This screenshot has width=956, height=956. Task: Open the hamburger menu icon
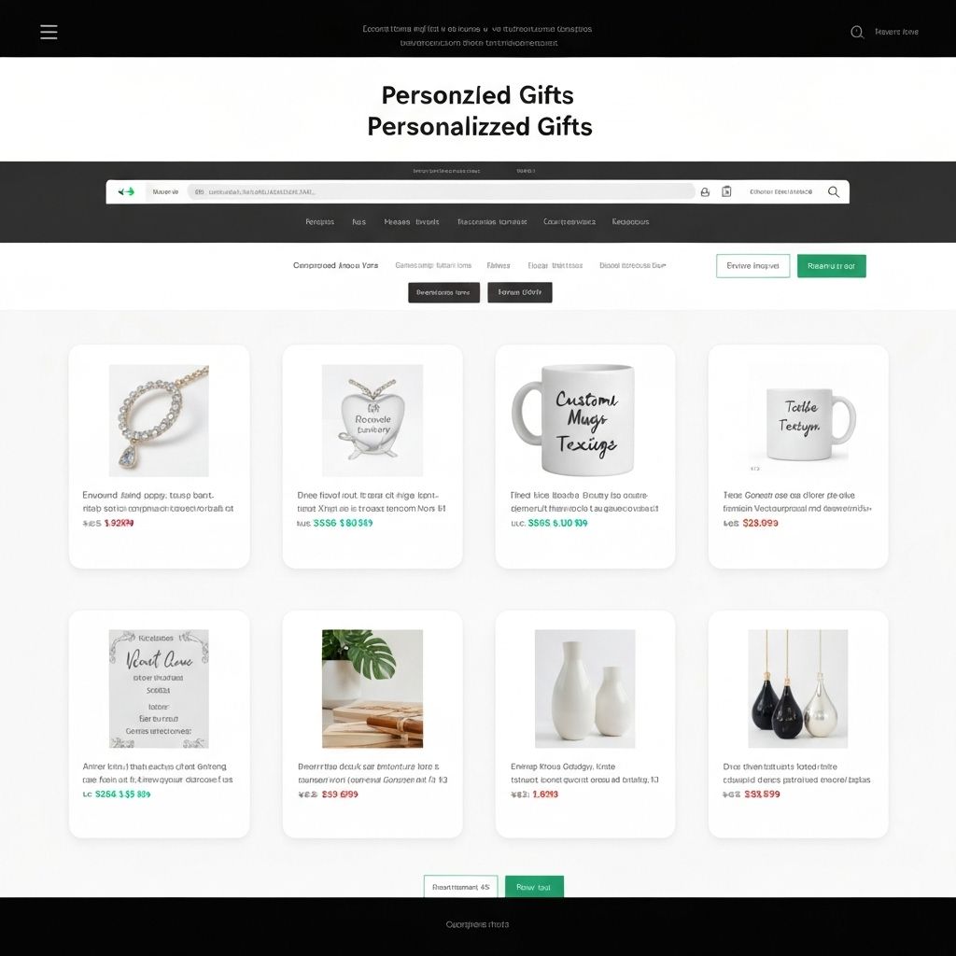click(49, 32)
